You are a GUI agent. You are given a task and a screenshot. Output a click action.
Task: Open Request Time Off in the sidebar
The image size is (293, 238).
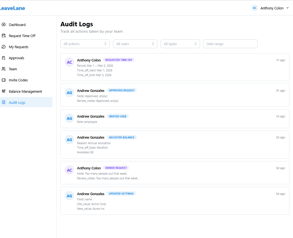[x=26, y=36]
